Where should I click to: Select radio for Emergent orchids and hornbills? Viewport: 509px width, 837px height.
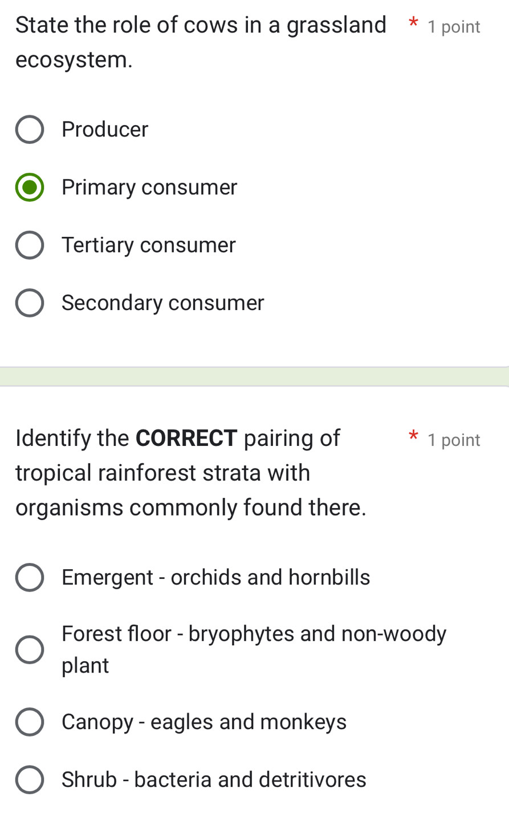(x=30, y=577)
